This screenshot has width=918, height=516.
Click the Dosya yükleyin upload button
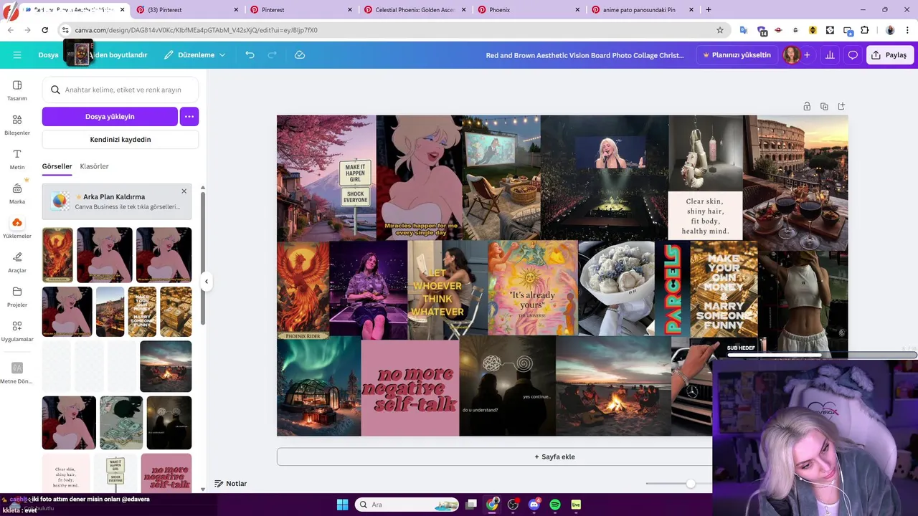[110, 116]
